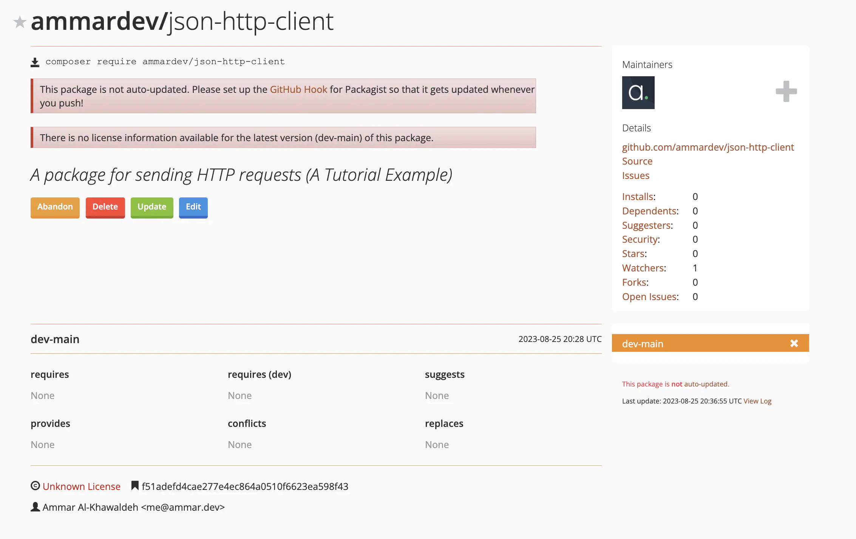Image resolution: width=856 pixels, height=539 pixels.
Task: Click the Dependents stat link
Action: (x=649, y=211)
